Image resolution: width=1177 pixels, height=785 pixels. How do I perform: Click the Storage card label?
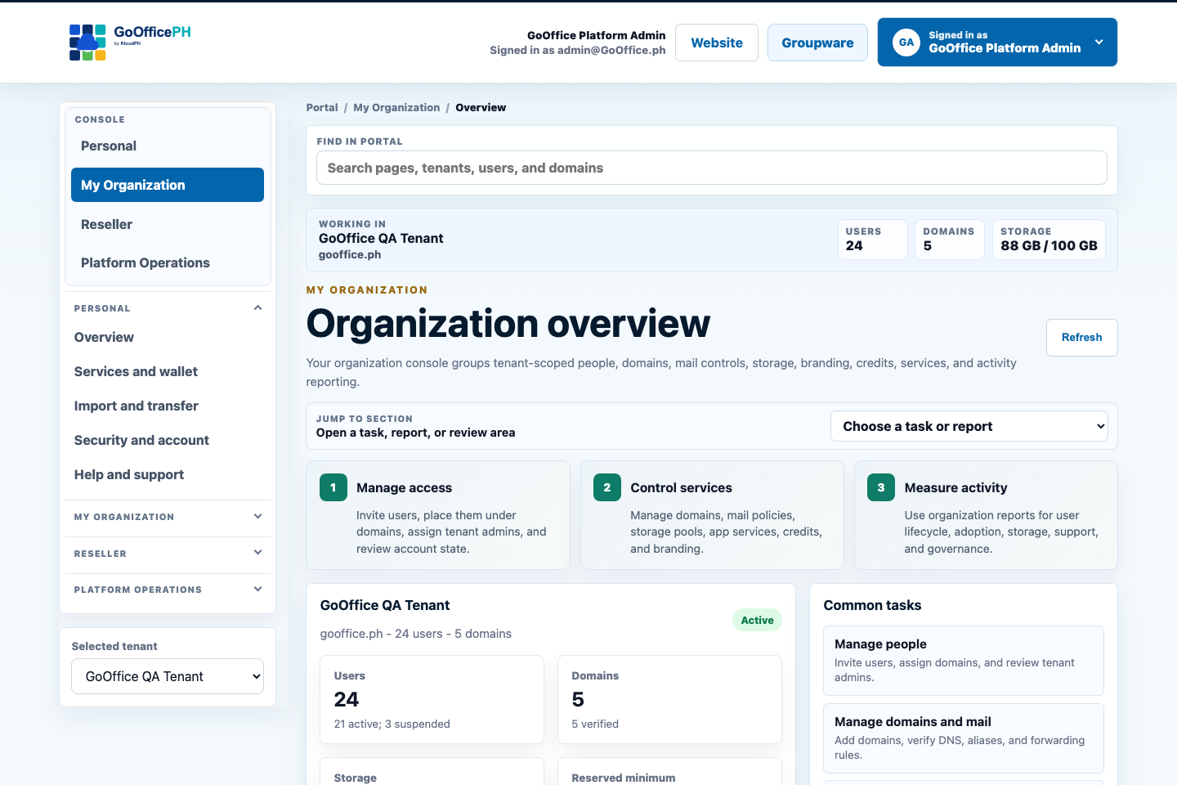[356, 778]
